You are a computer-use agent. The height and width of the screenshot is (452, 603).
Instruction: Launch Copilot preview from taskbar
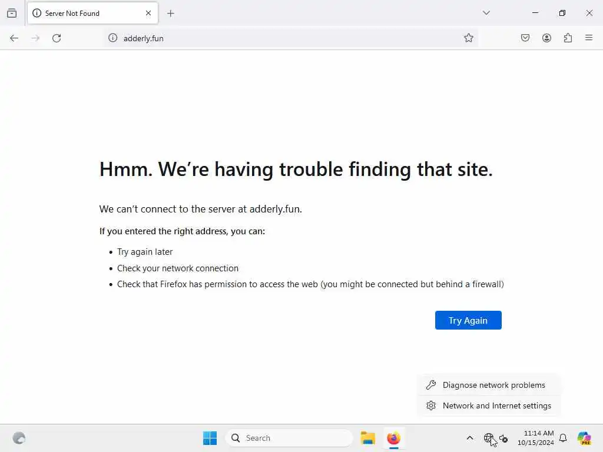click(584, 438)
